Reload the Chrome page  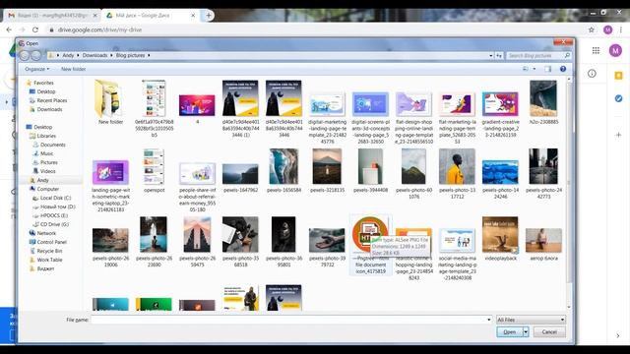click(x=35, y=29)
